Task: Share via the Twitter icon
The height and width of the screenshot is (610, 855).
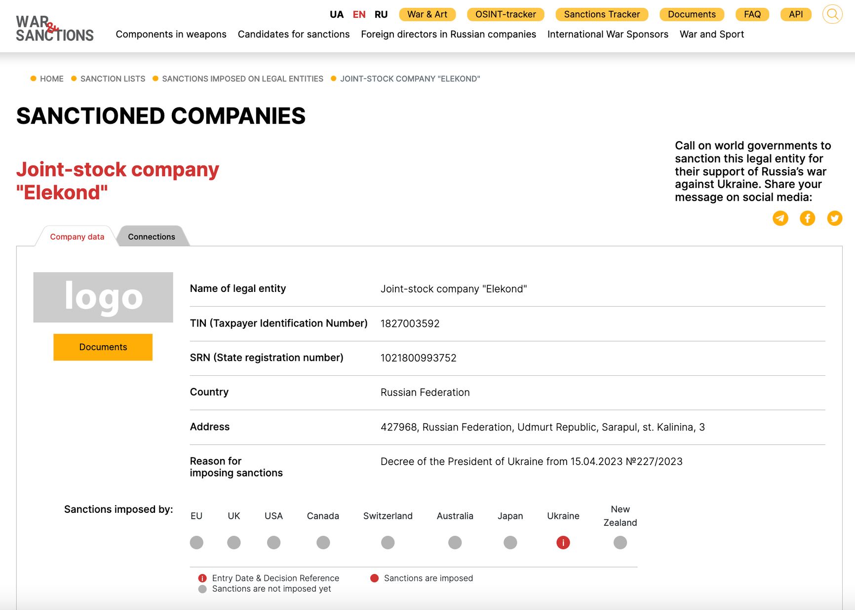Action: 834,218
